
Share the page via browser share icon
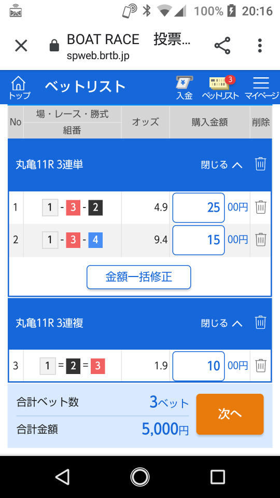pos(222,46)
